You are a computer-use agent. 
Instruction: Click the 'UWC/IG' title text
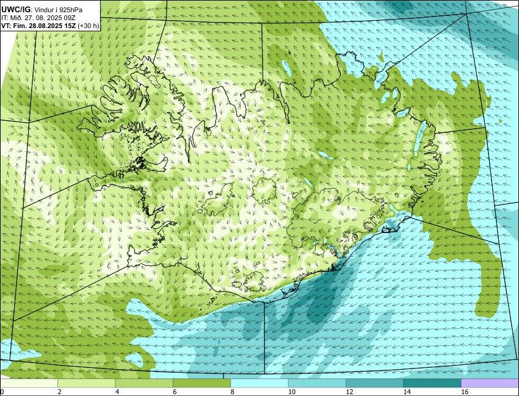tap(15, 10)
